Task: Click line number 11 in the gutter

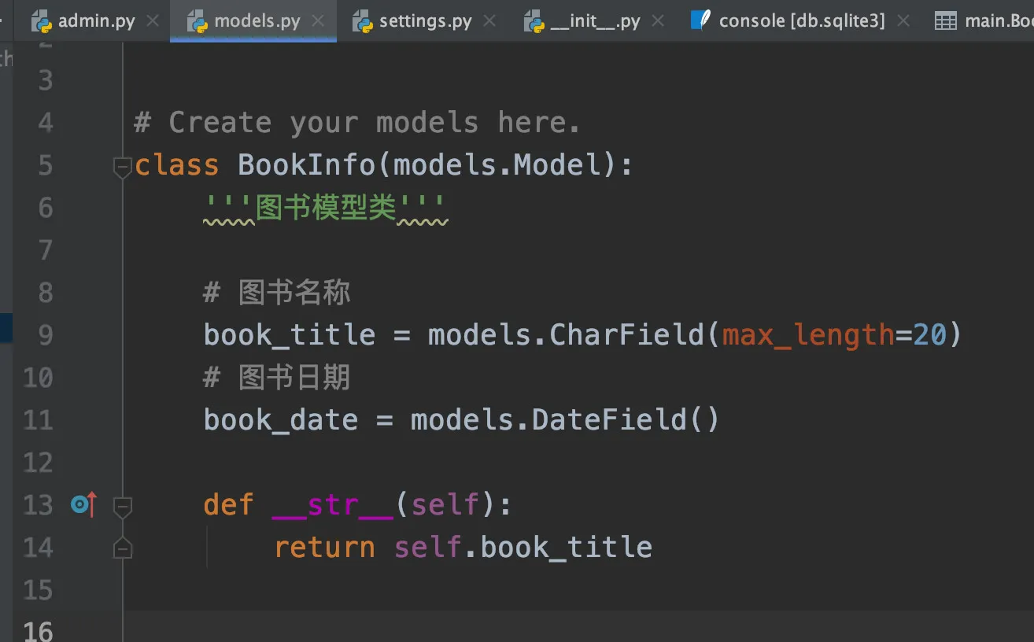Action: 38,420
